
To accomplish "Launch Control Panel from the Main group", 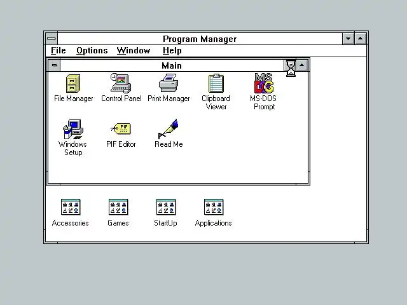I will coord(121,83).
